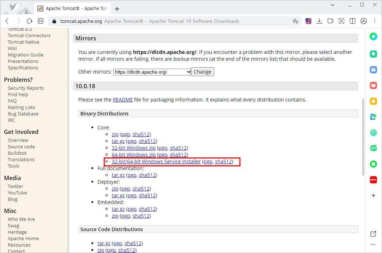
Task: Click the Change mirror button
Action: coord(202,72)
